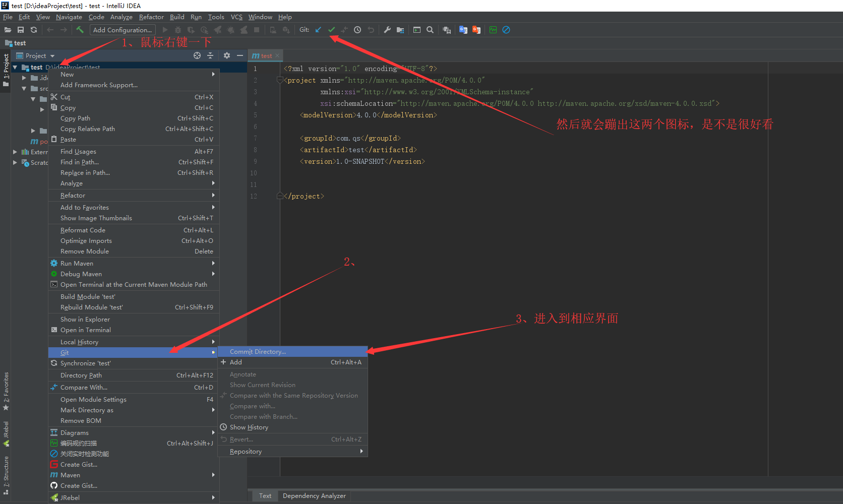Image resolution: width=843 pixels, height=504 pixels.
Task: Choose Synchronize 'test' menu item
Action: 134,363
